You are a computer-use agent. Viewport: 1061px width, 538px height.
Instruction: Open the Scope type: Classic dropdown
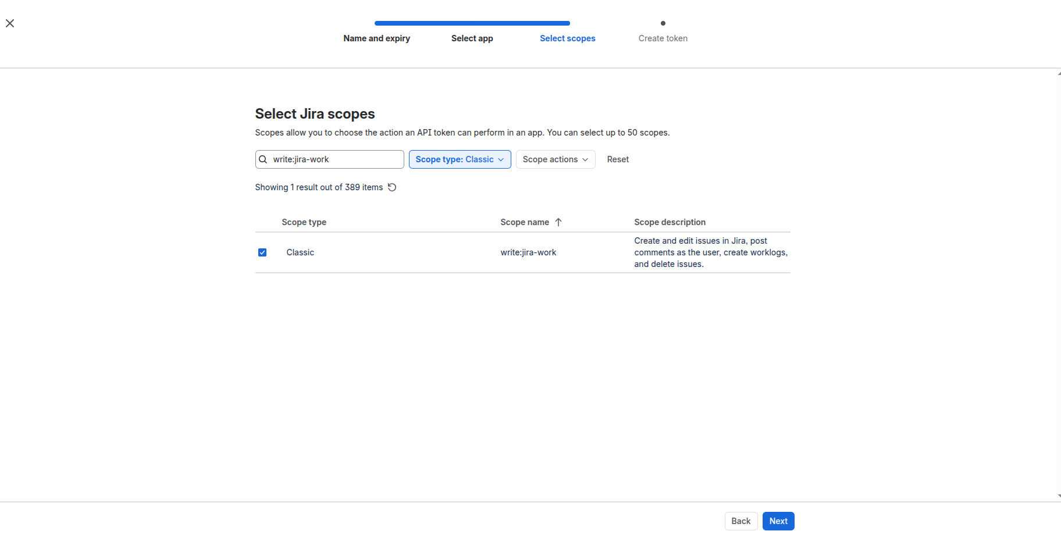460,159
